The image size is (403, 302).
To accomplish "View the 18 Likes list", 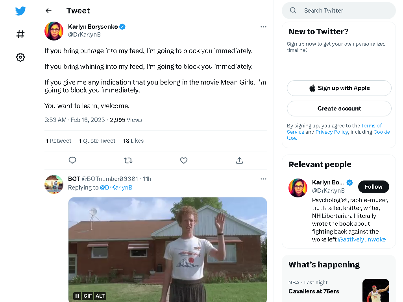I will 133,141.
